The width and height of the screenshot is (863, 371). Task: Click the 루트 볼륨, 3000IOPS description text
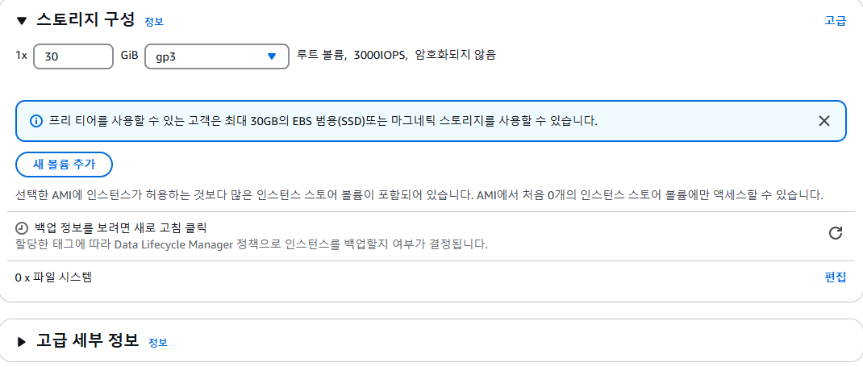point(396,55)
